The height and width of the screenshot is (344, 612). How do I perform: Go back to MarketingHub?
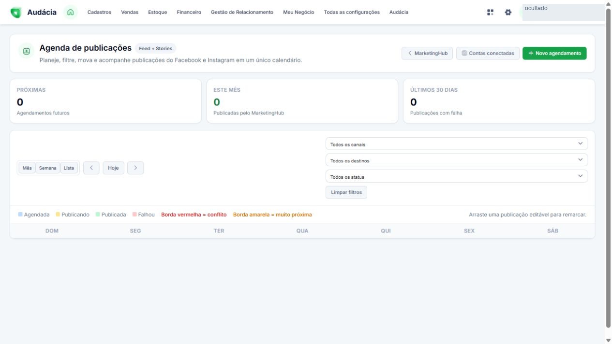point(427,53)
